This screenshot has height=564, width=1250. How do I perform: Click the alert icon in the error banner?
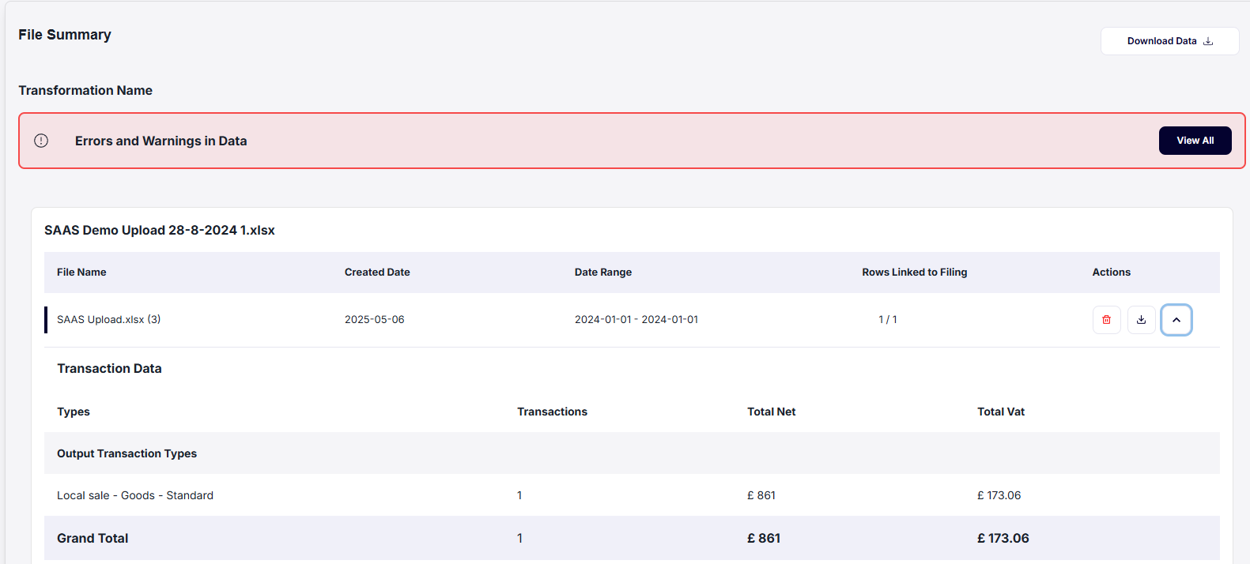pyautogui.click(x=41, y=141)
